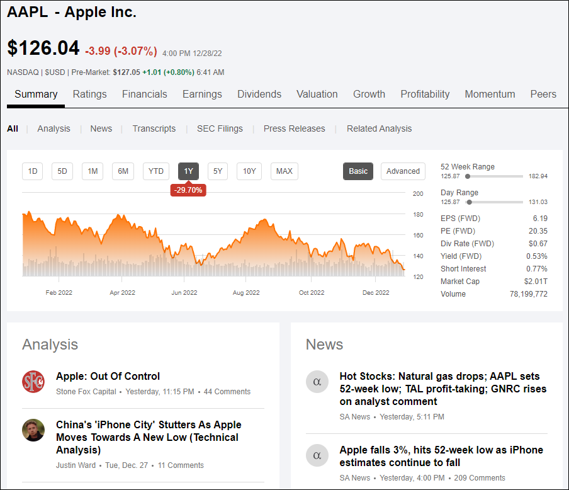Open the Peers tab
The width and height of the screenshot is (569, 490).
point(543,94)
